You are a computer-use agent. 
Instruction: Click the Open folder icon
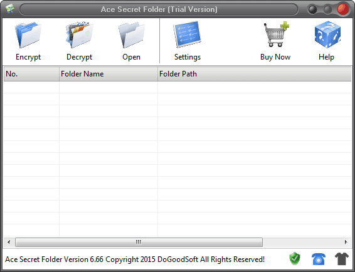tap(132, 34)
